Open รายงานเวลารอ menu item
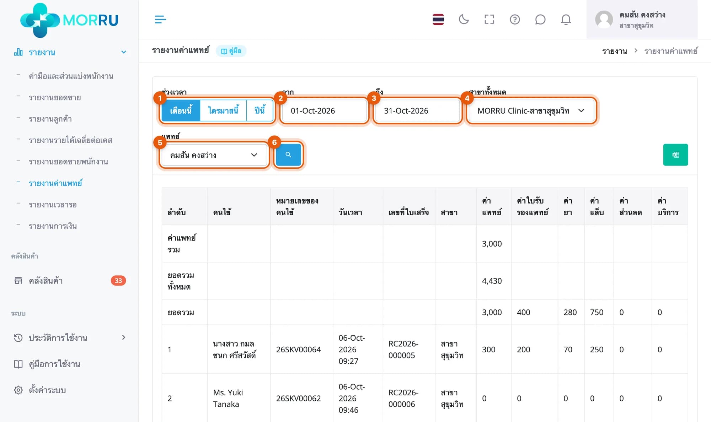The width and height of the screenshot is (711, 422). 53,205
